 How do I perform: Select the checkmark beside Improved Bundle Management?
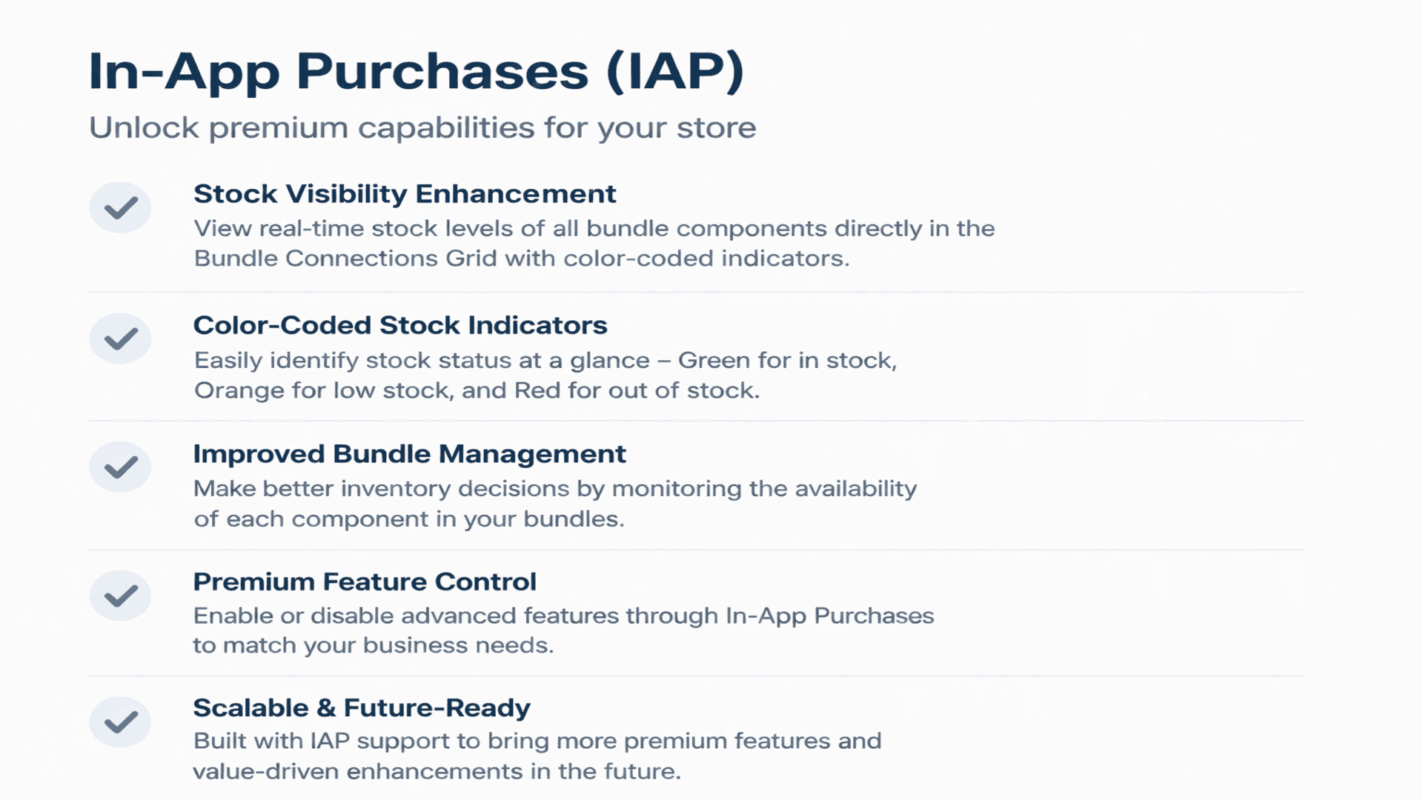(x=120, y=467)
